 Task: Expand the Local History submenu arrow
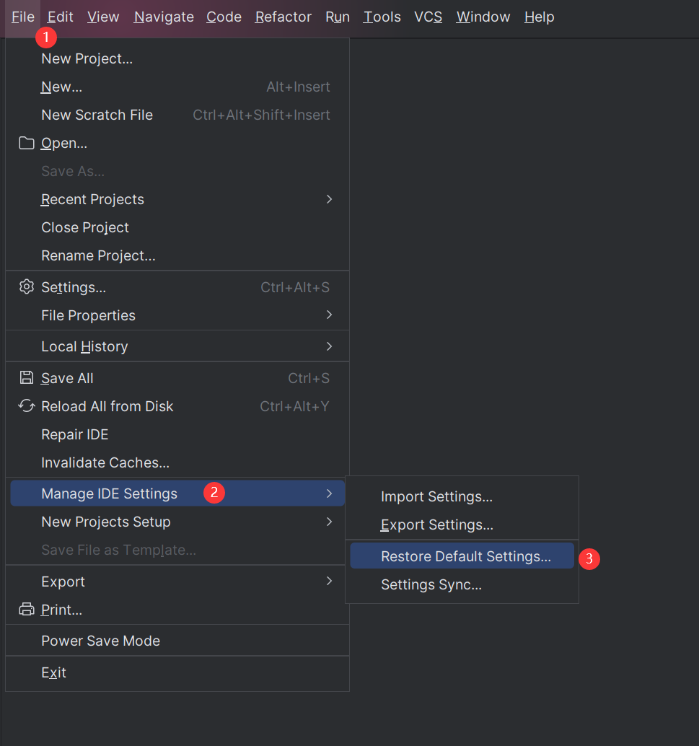(329, 346)
